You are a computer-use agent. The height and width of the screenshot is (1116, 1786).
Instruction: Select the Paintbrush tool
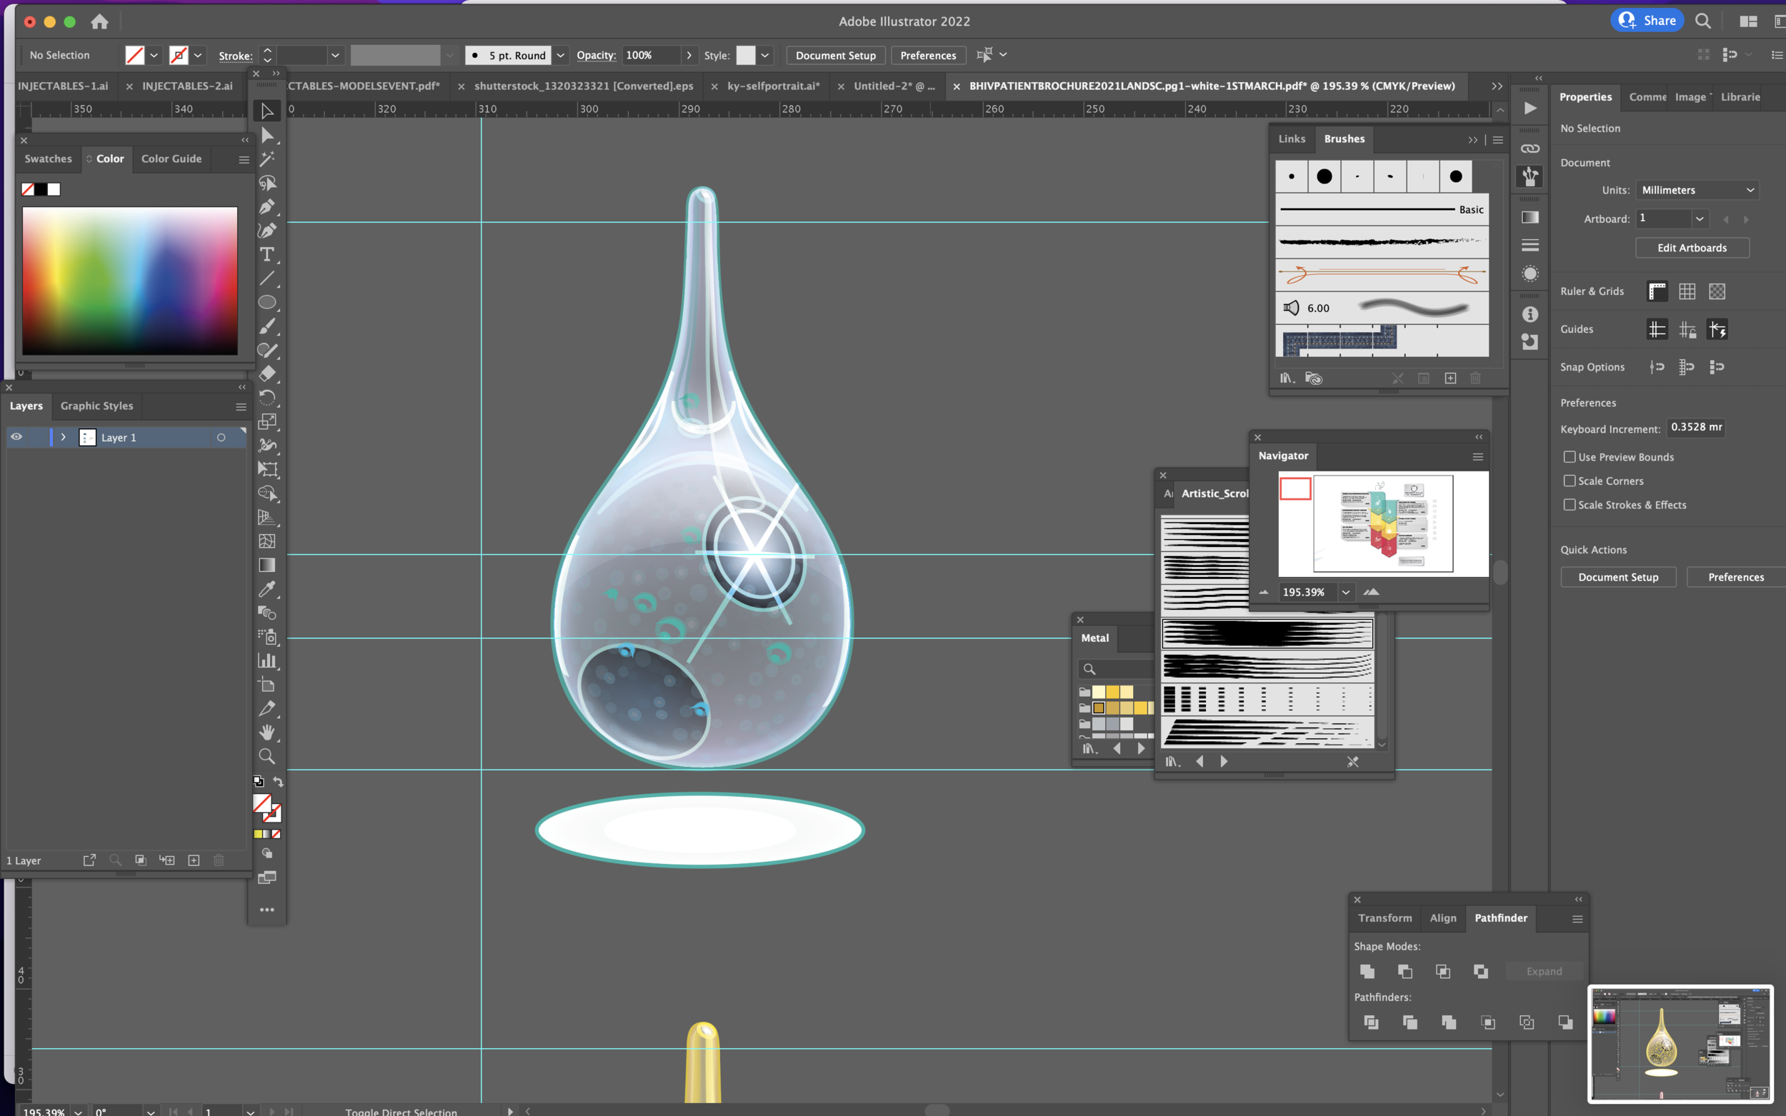pos(267,326)
